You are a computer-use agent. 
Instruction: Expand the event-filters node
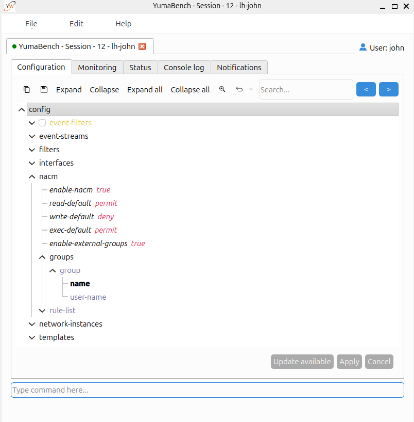pyautogui.click(x=32, y=123)
